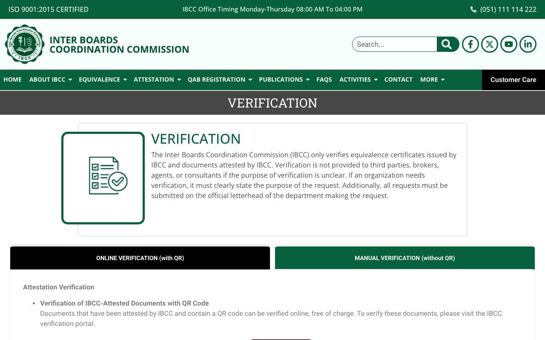The height and width of the screenshot is (340, 545).
Task: Expand the QAB Registration dropdown menu
Action: tap(220, 79)
